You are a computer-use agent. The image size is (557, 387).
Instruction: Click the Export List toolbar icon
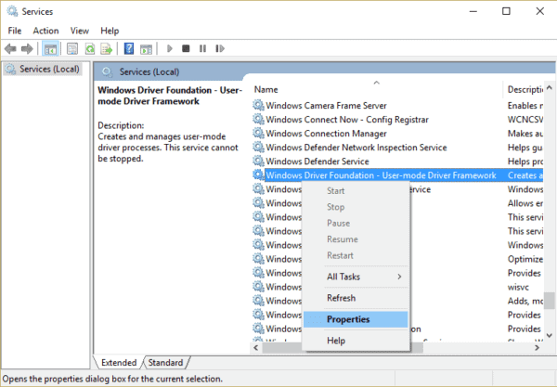click(107, 48)
